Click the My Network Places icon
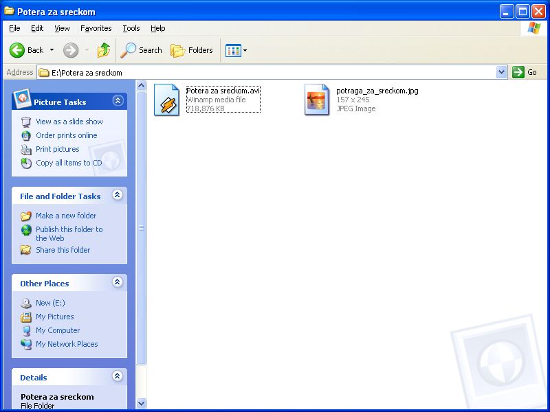This screenshot has width=550, height=412. click(x=26, y=345)
